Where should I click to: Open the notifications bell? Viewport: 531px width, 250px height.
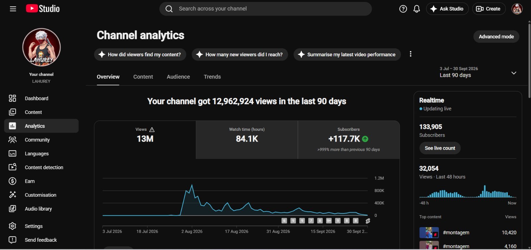[x=417, y=9]
